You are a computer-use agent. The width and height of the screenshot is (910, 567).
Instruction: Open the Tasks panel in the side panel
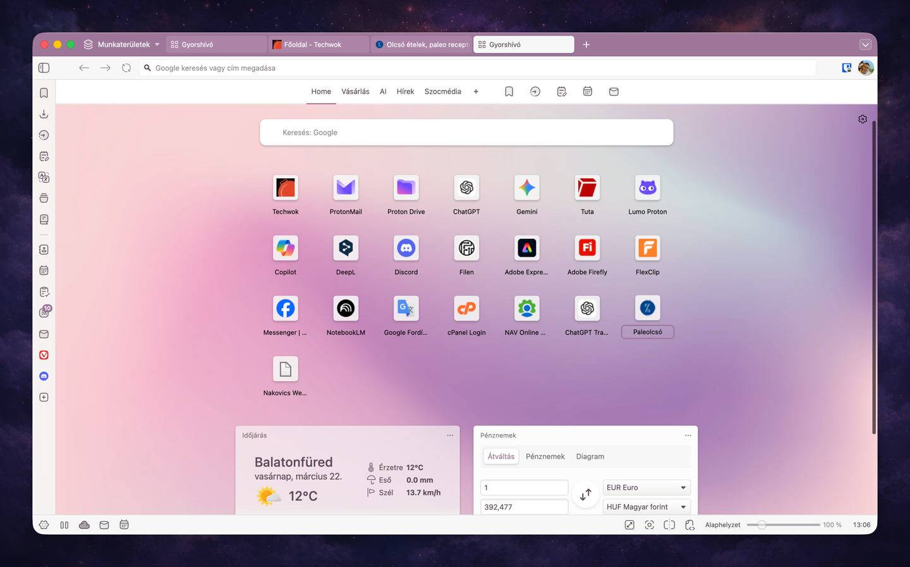44,292
